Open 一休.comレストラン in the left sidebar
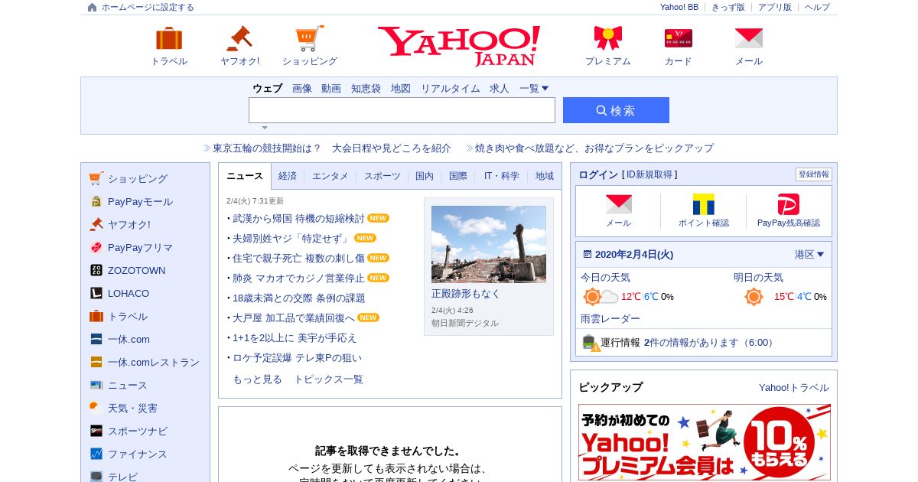The height and width of the screenshot is (482, 918). coord(154,362)
